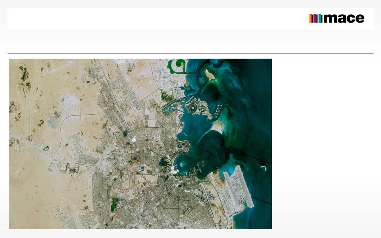Screen dimensions: 381x238
Task: Click the green rectangular park in southwest city
Action: click(x=114, y=205)
